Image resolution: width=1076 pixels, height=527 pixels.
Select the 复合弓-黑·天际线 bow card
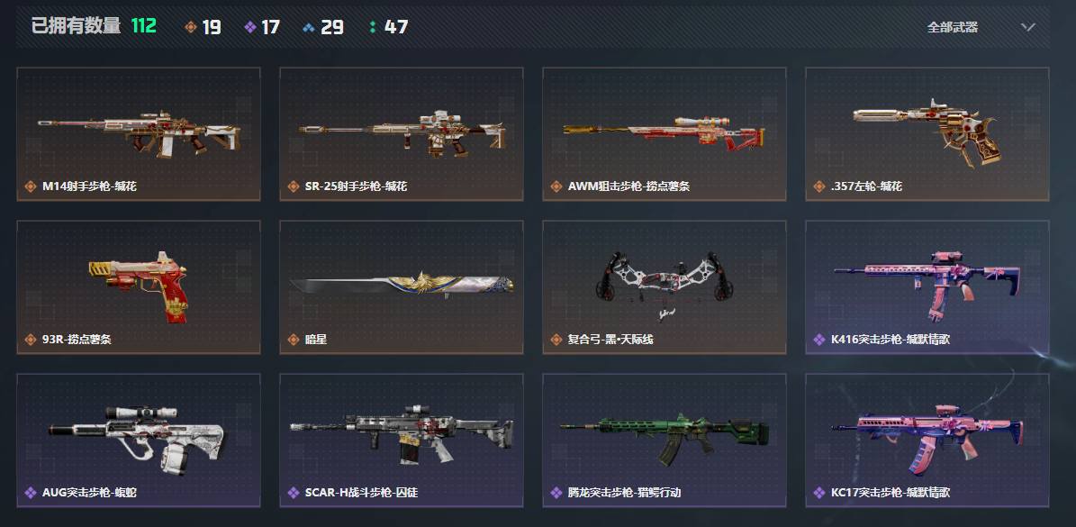click(x=665, y=286)
